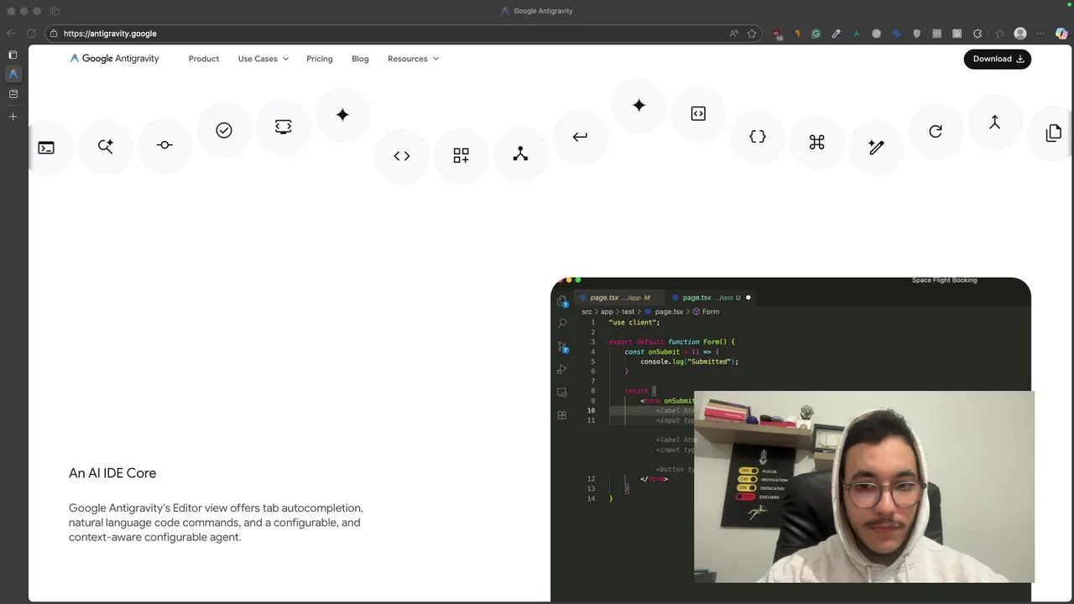The image size is (1074, 604).
Task: Click the console.log("Submitted") code line
Action: point(690,362)
